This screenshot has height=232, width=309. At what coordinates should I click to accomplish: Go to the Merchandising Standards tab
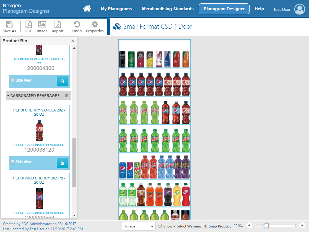[x=168, y=9]
